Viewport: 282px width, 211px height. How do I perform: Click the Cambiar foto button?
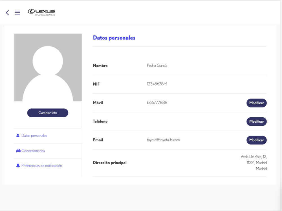click(x=48, y=113)
